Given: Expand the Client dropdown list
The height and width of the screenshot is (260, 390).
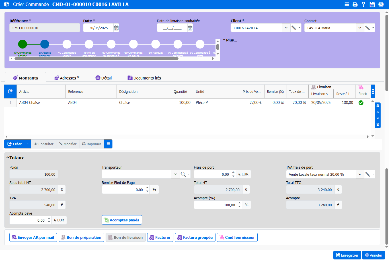Looking at the screenshot, I should click(x=286, y=28).
